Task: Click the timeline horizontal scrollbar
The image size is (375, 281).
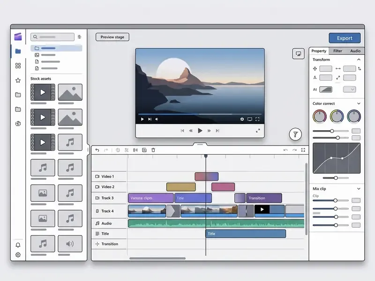Action: (157, 259)
